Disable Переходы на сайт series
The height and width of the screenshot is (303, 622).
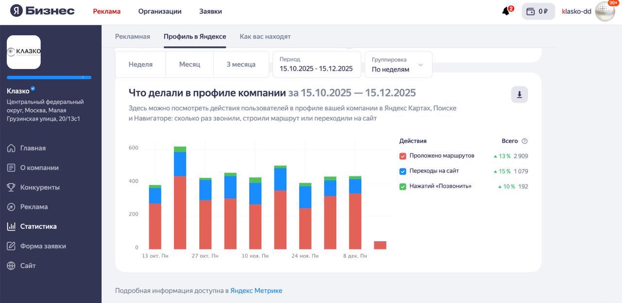point(403,170)
